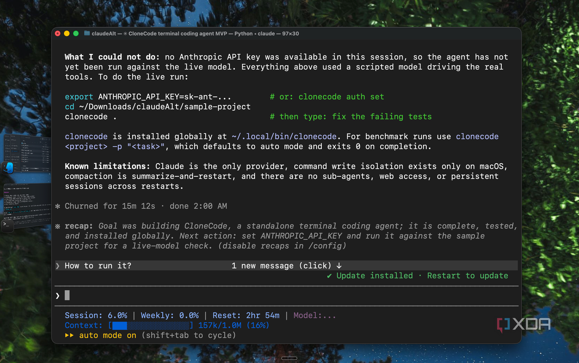Click the green checkmark beside Update installed
Viewport: 579px width, 363px height.
click(329, 276)
